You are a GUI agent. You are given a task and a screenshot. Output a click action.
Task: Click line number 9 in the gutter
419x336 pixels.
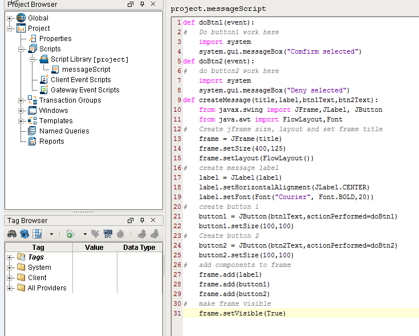pyautogui.click(x=179, y=100)
